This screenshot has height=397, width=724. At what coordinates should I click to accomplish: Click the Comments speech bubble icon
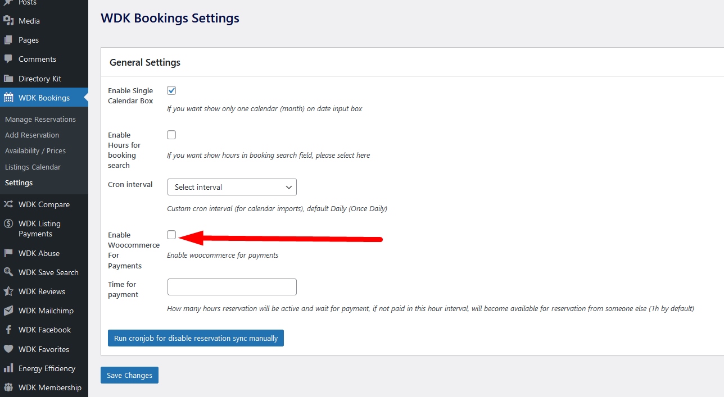pos(8,59)
